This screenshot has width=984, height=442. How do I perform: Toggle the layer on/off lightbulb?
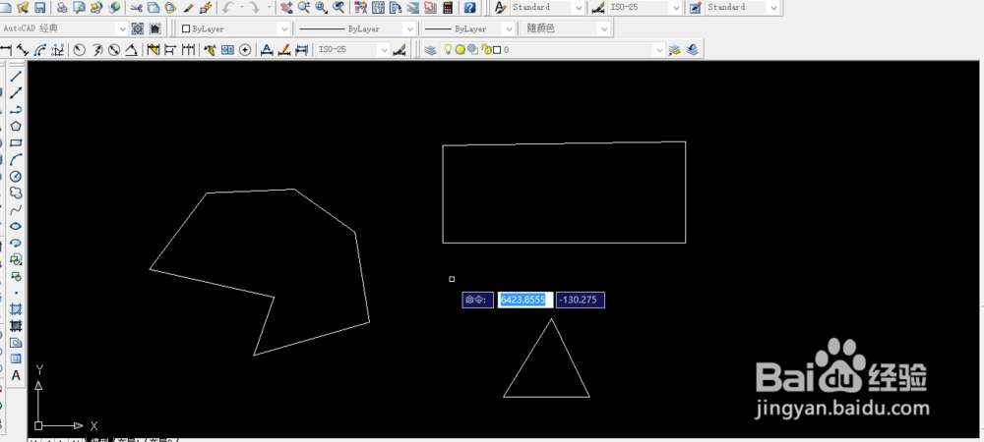[x=448, y=49]
